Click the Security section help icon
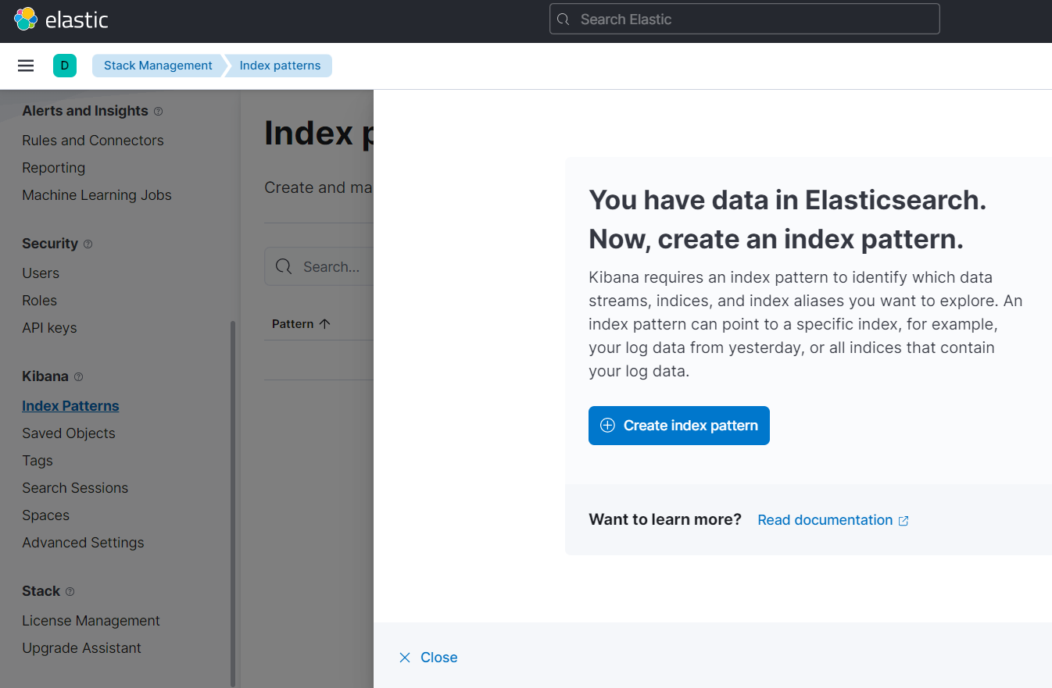The width and height of the screenshot is (1052, 688). coord(88,244)
